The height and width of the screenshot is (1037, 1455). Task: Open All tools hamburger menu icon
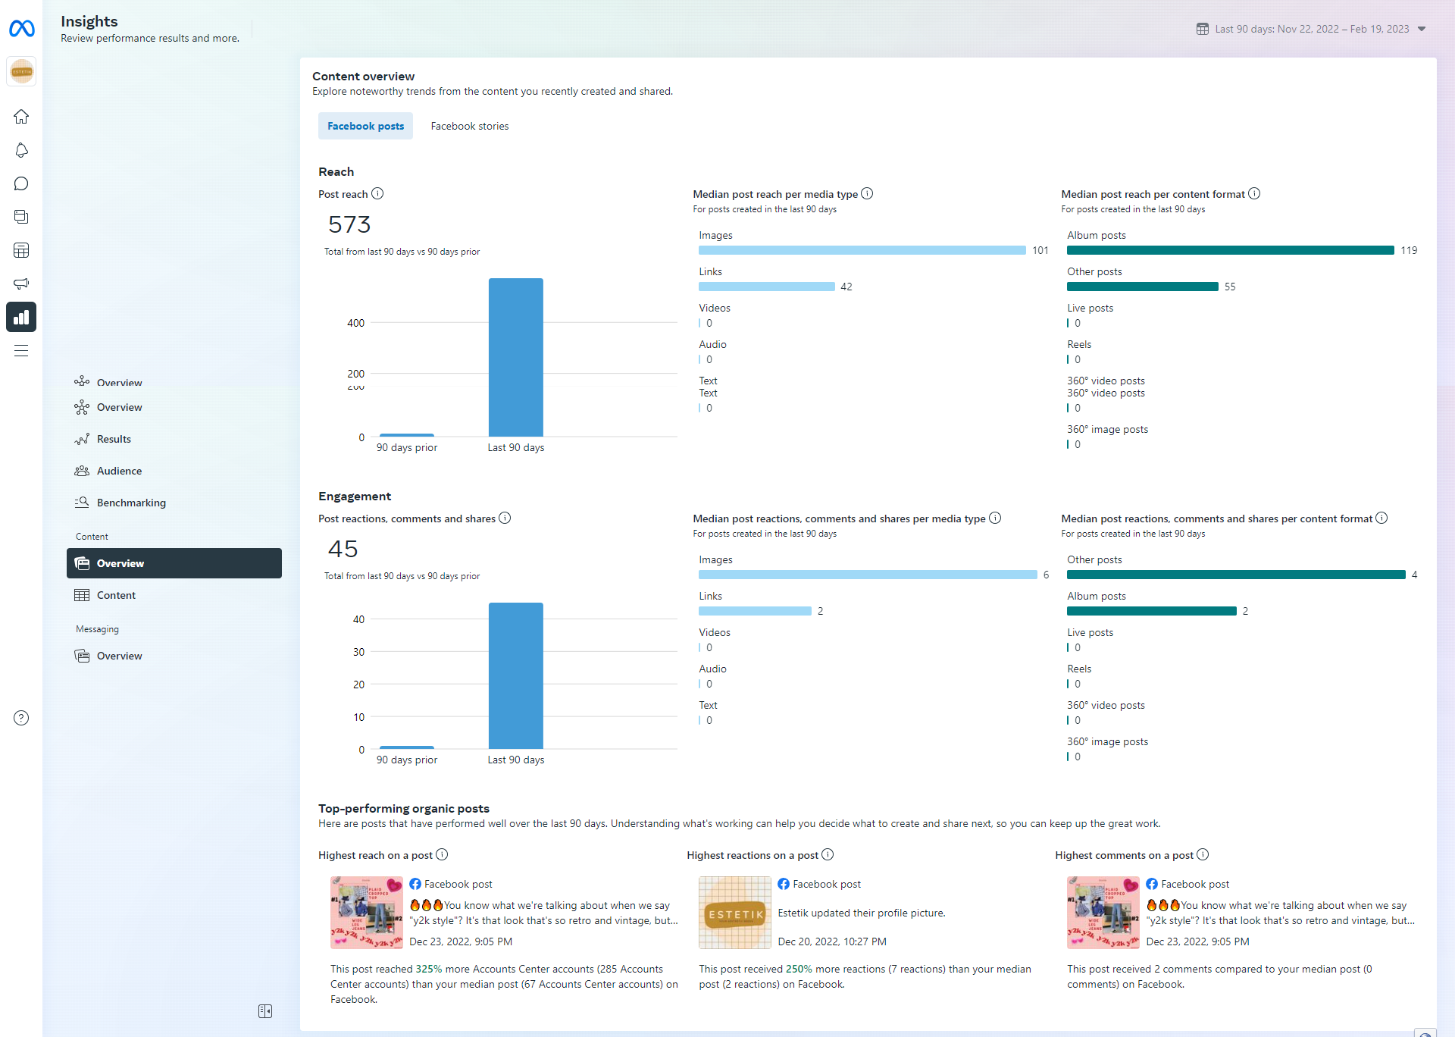point(21,350)
